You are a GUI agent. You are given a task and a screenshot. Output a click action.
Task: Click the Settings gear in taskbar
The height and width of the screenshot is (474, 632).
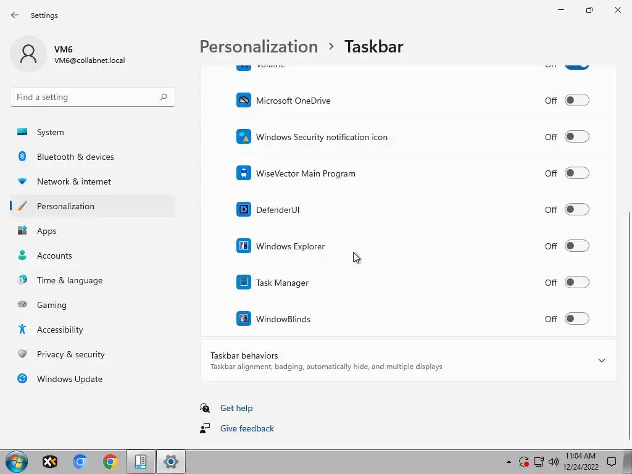[171, 462]
